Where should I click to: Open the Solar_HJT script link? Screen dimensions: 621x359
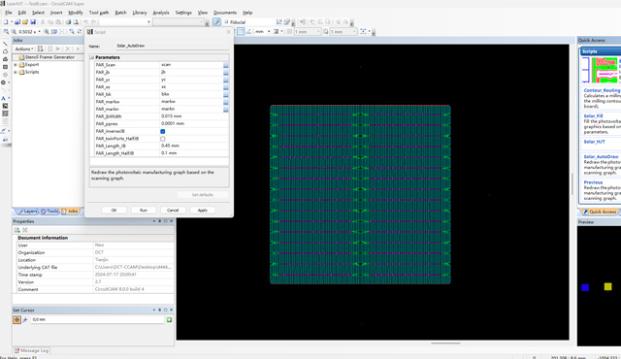[x=594, y=142]
